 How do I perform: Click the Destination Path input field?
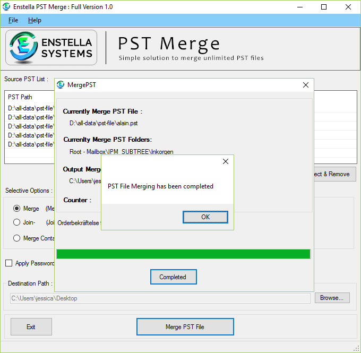tap(159, 298)
